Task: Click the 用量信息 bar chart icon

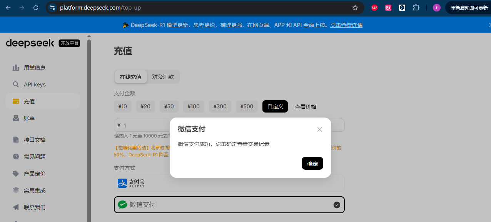Action: click(16, 68)
